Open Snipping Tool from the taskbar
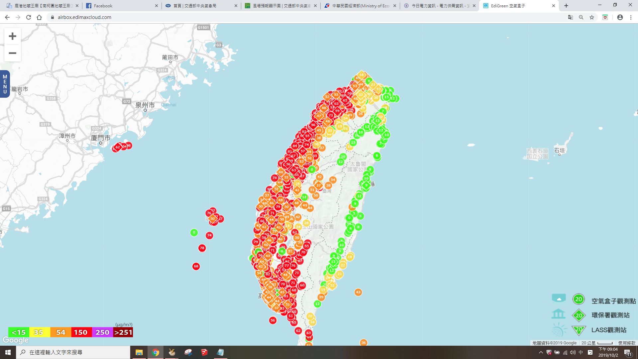 pos(188,352)
